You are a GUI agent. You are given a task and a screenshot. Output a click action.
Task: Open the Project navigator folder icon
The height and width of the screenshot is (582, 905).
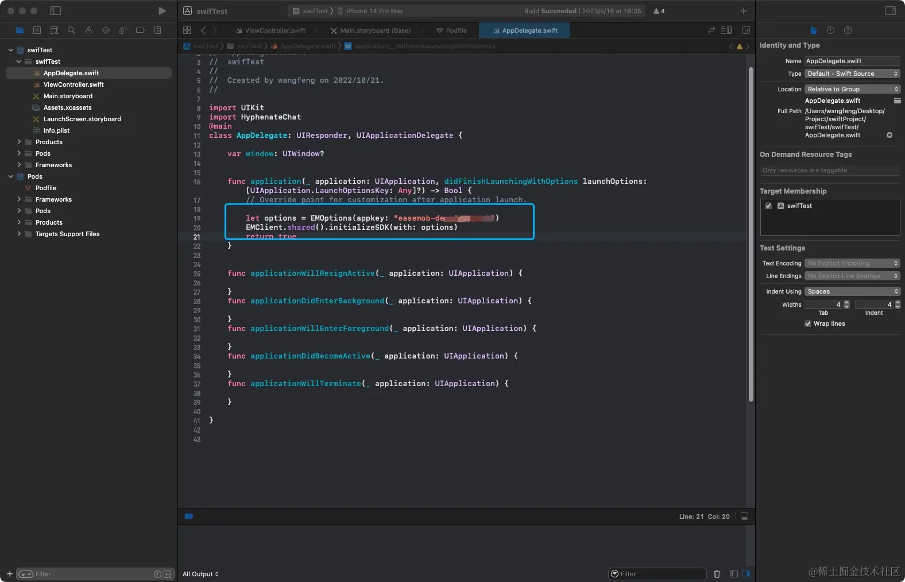(20, 30)
